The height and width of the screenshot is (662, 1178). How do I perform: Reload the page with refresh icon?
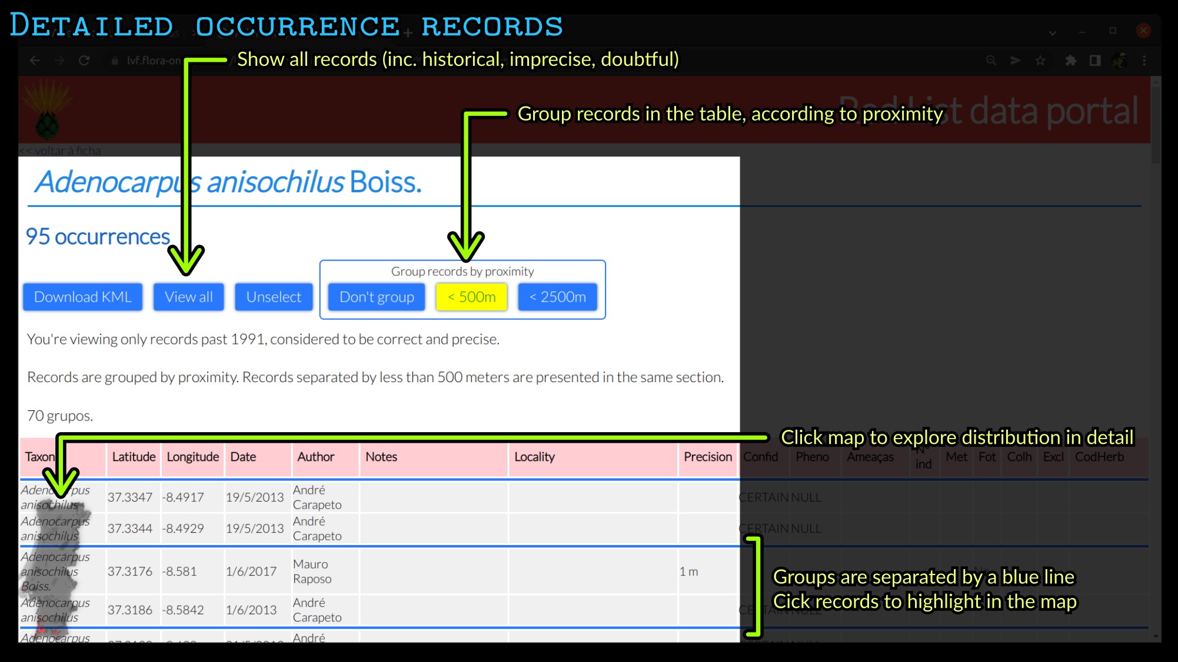[x=84, y=61]
